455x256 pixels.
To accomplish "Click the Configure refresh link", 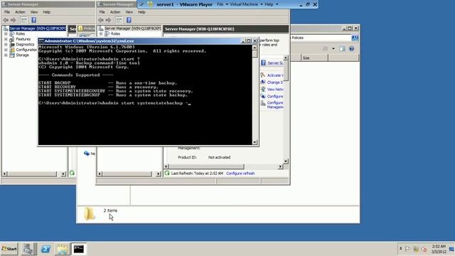I will pyautogui.click(x=240, y=174).
